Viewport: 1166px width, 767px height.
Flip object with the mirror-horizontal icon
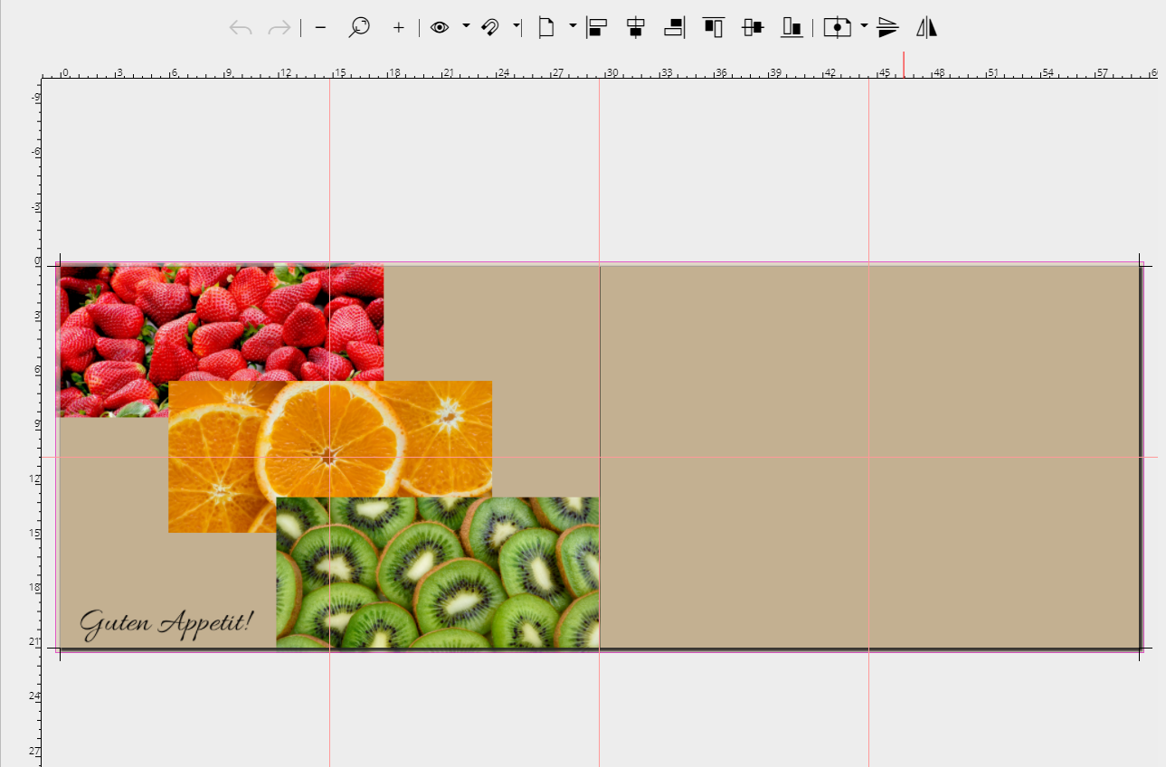926,28
